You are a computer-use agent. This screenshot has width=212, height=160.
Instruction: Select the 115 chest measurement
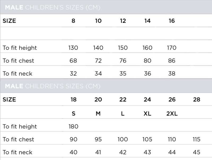(196, 139)
